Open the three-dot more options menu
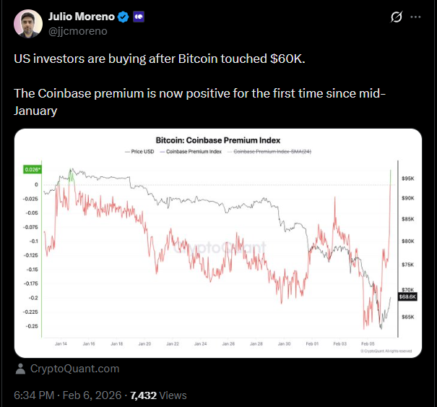The width and height of the screenshot is (437, 407). (416, 17)
